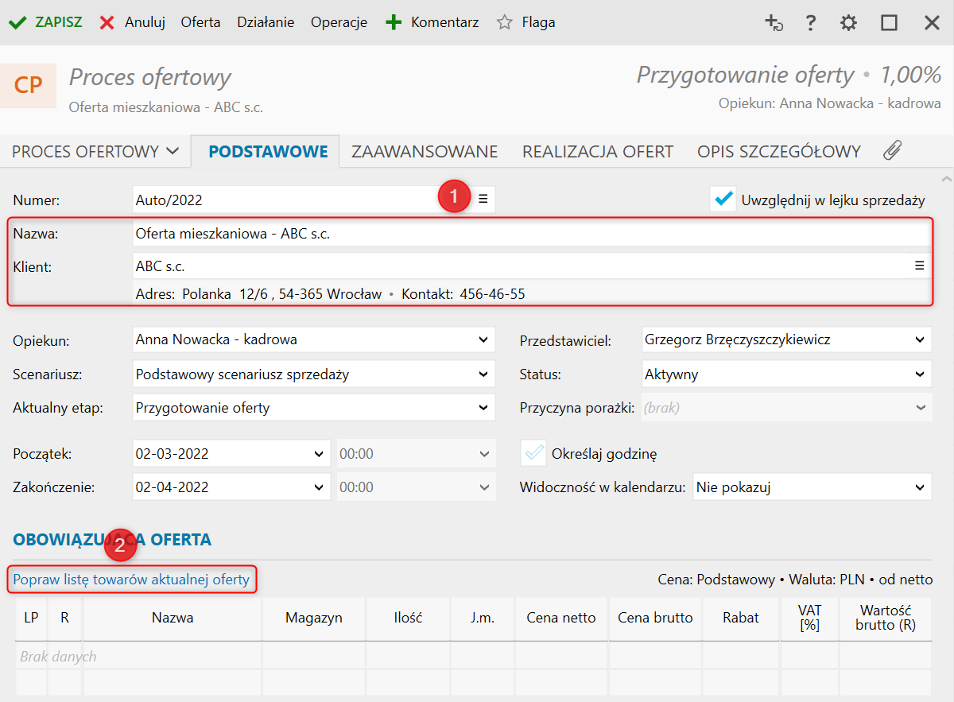Open settings gear icon

tap(849, 23)
